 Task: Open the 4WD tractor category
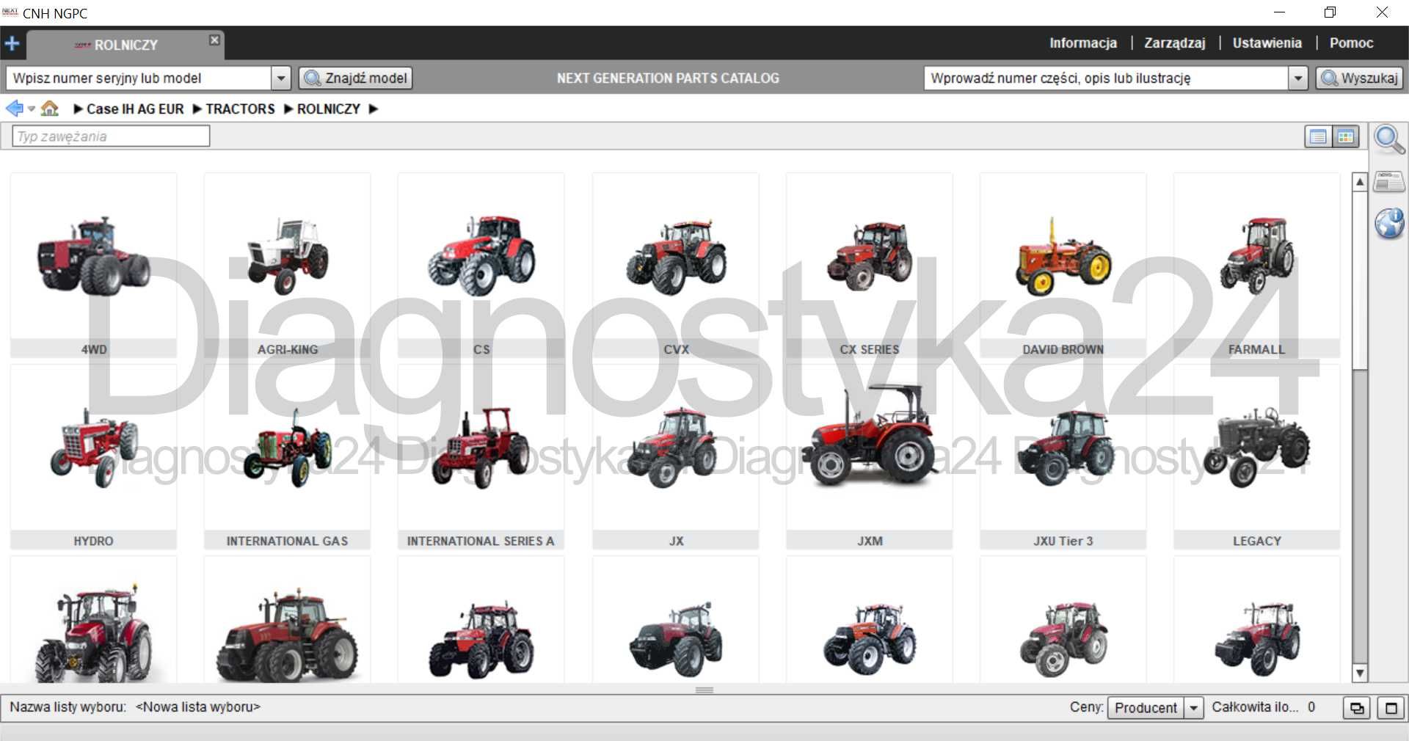(93, 266)
